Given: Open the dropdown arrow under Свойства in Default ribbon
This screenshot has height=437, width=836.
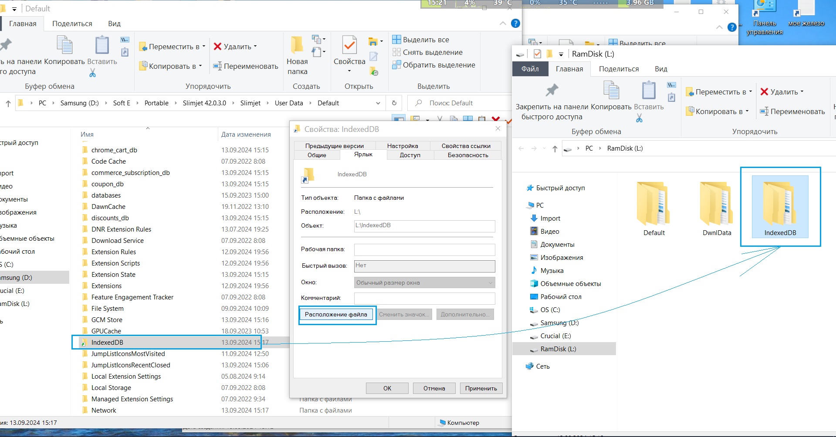Looking at the screenshot, I should pos(349,71).
